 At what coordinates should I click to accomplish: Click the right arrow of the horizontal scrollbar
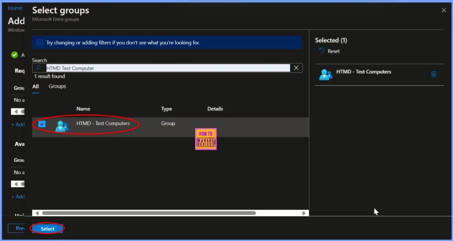pos(303,213)
